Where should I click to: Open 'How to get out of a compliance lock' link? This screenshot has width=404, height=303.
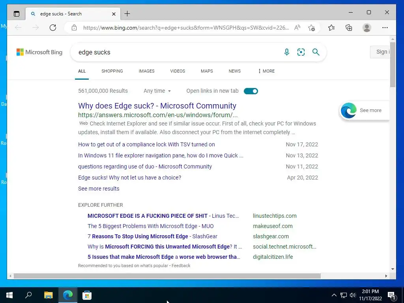tap(146, 144)
